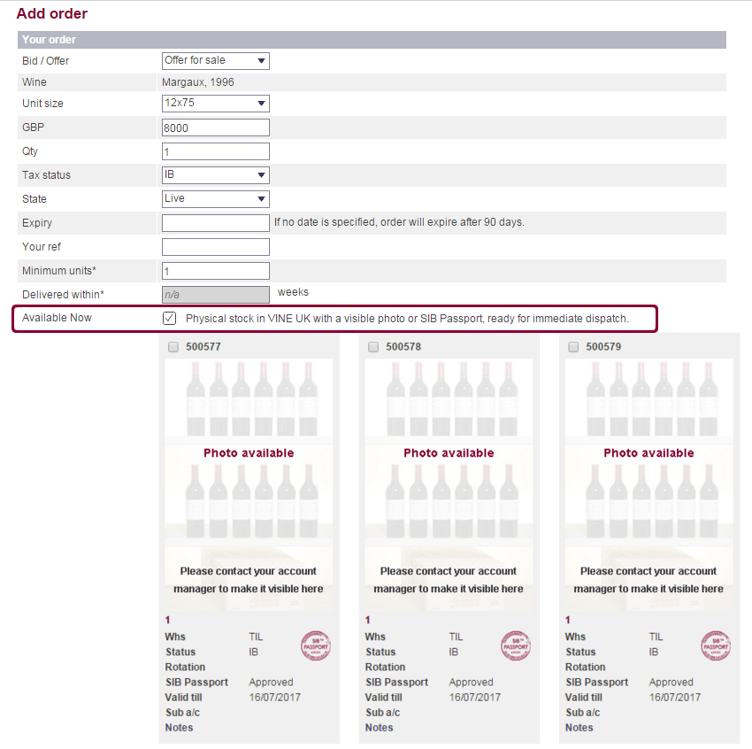Click the 'weeks' label beside Delivered within
The width and height of the screenshot is (752, 749).
point(293,292)
